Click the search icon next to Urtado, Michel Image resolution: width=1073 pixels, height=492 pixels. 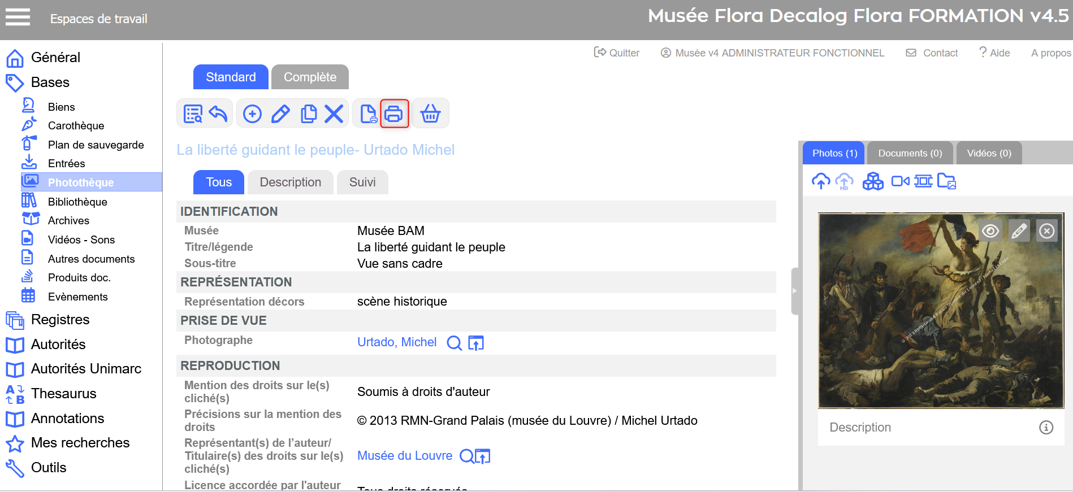point(454,343)
